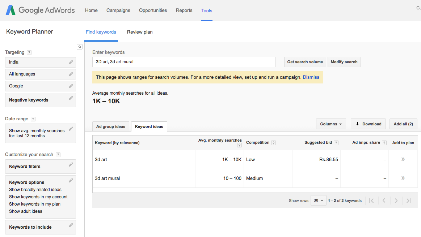The image size is (421, 237).
Task: Go to next page of keyword results
Action: (396, 201)
